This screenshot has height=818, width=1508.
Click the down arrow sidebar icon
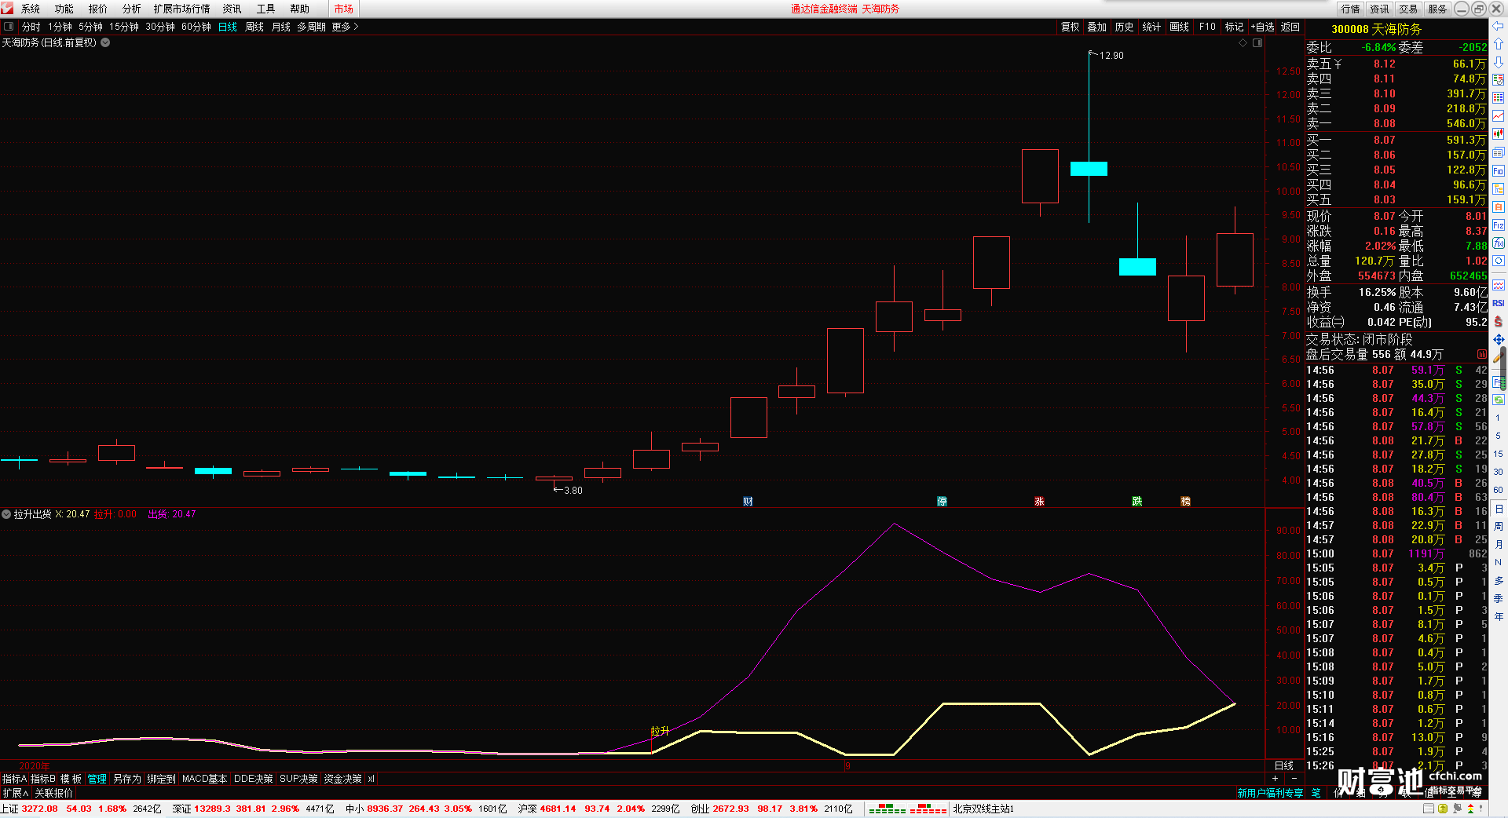1499,62
